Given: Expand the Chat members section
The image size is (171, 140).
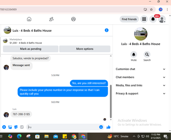Looking at the screenshot, I should point(141,77).
